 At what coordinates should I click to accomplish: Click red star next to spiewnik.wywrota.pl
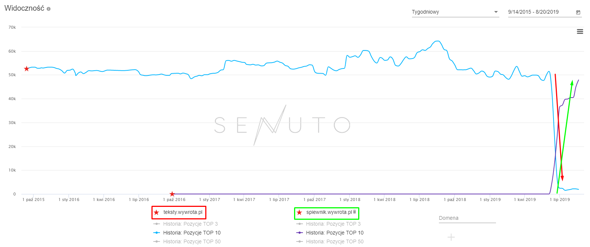pyautogui.click(x=299, y=212)
